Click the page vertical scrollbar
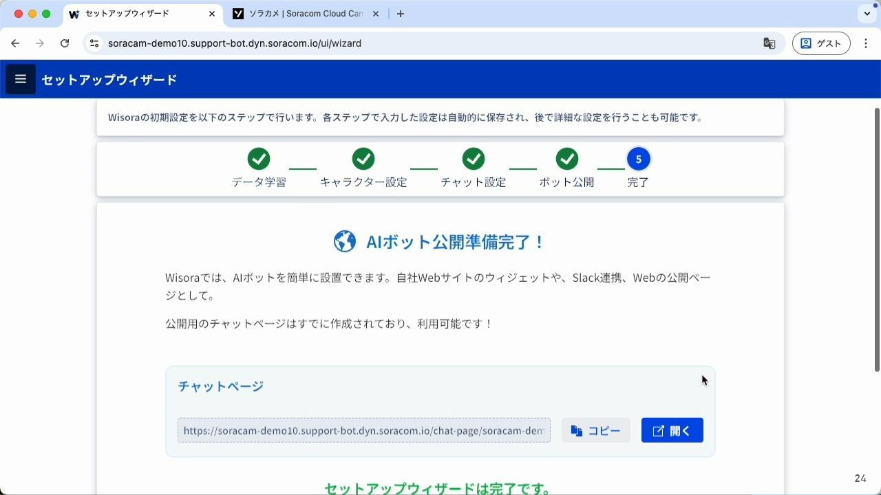The image size is (881, 495). (876, 239)
